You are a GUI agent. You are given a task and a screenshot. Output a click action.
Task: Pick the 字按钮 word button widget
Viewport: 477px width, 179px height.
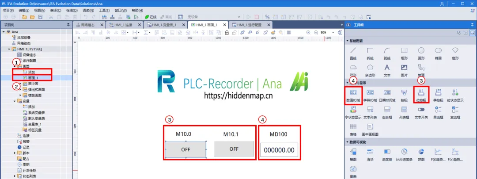coord(438,95)
